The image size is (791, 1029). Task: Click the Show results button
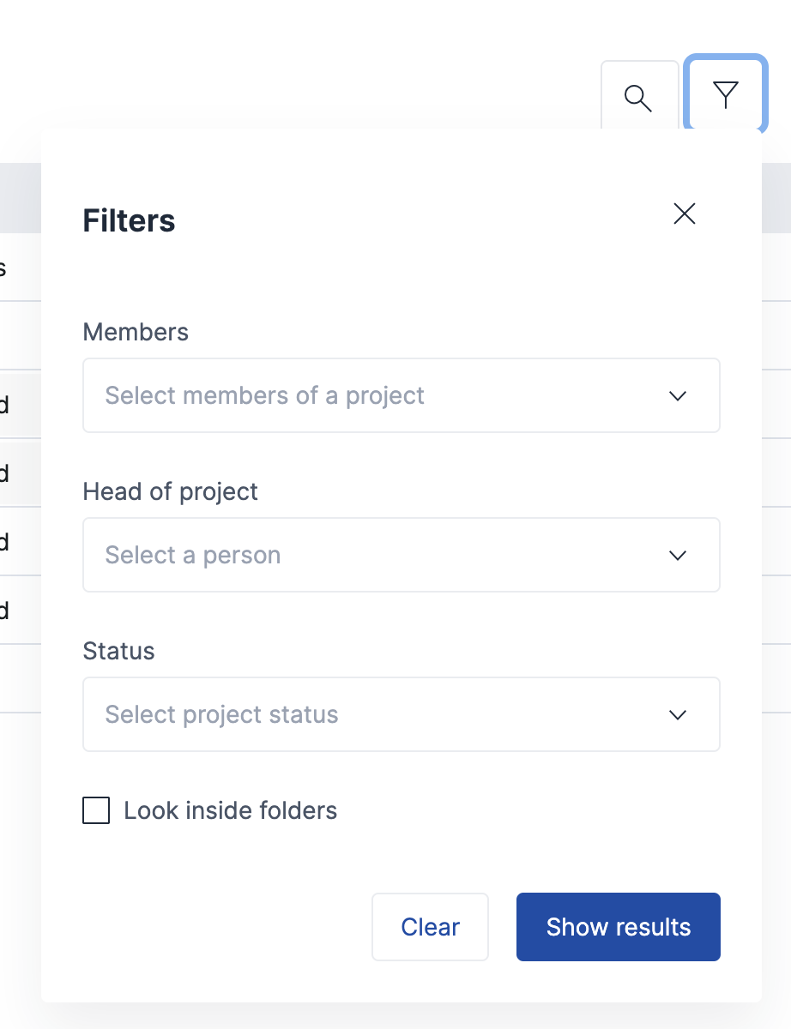[x=618, y=927]
